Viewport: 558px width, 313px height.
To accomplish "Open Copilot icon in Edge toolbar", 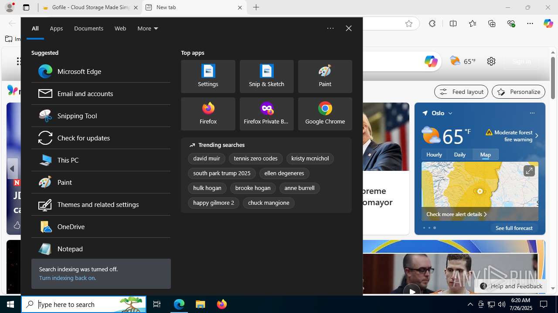I will 548,23.
